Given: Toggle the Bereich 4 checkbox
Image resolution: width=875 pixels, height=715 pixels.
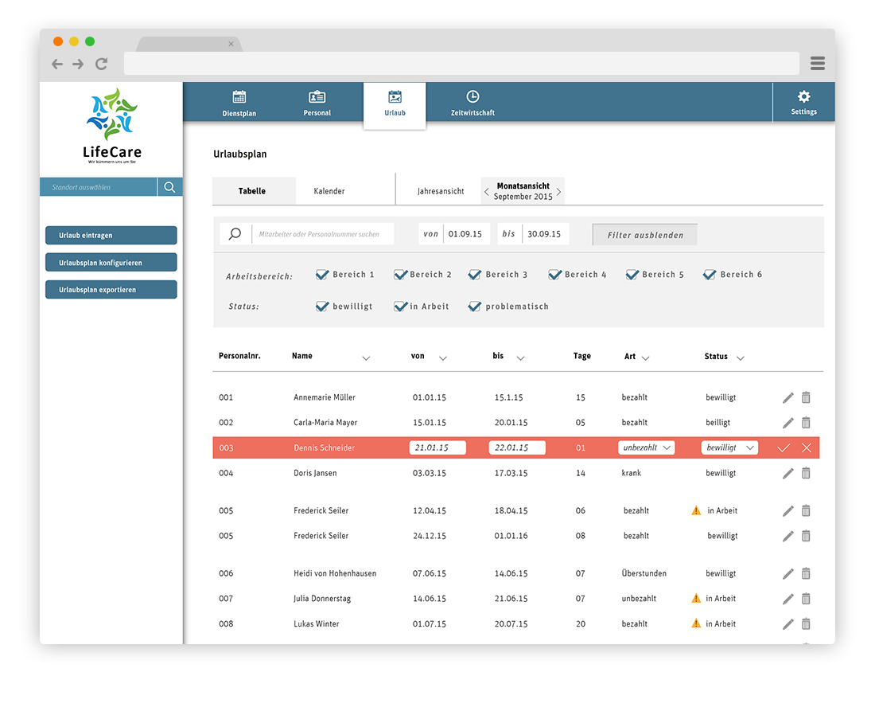Looking at the screenshot, I should click(554, 275).
